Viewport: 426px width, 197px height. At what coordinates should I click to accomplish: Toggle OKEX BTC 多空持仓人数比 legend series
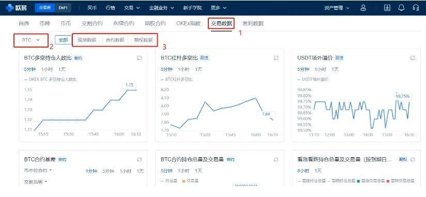point(50,80)
